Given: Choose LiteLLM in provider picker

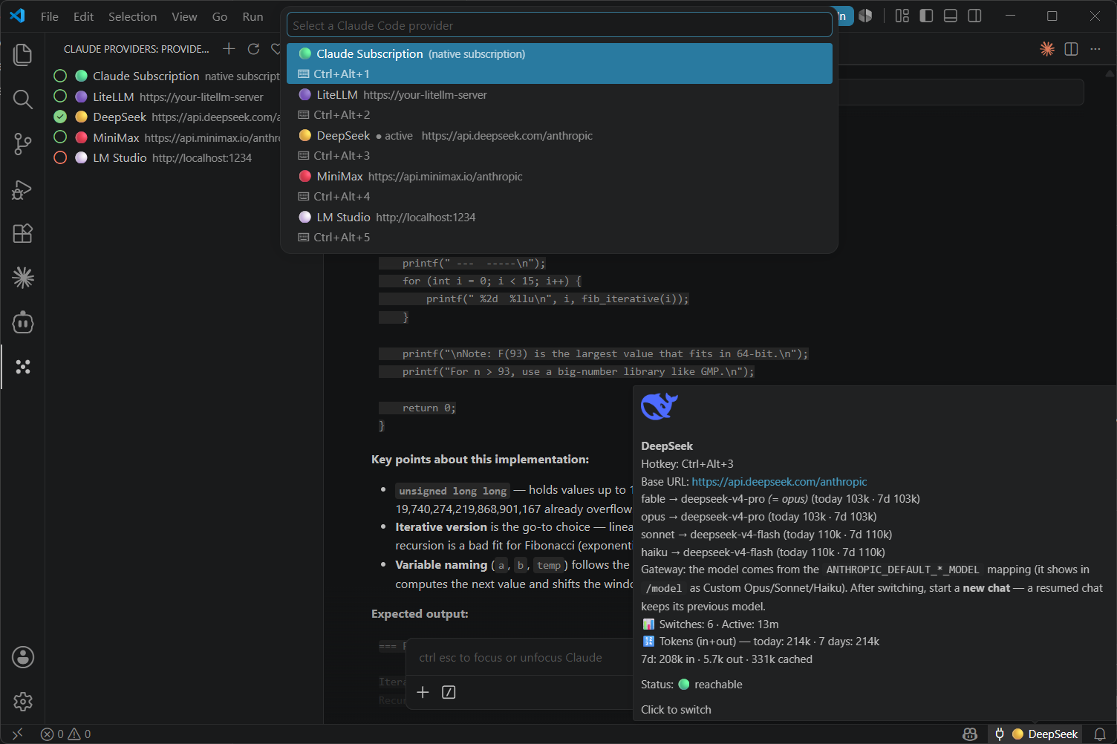Looking at the screenshot, I should 559,104.
